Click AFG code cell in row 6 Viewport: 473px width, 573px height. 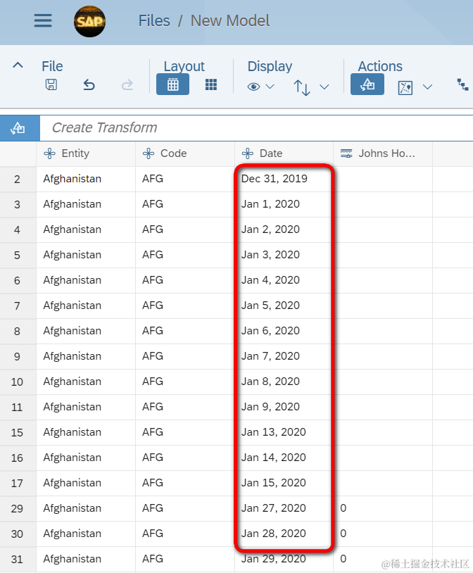(x=185, y=280)
